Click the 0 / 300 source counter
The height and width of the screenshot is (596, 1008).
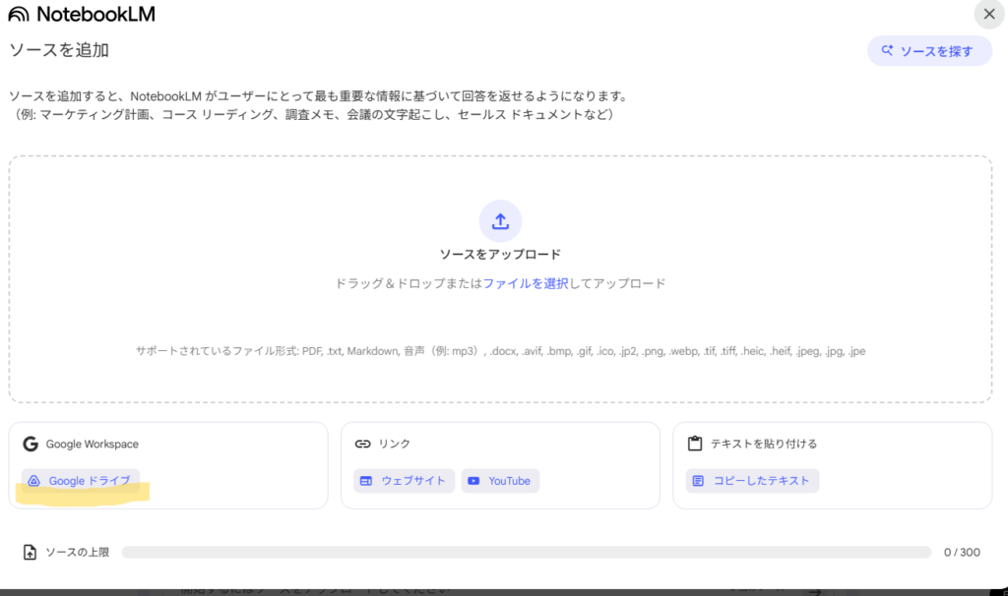tap(962, 553)
